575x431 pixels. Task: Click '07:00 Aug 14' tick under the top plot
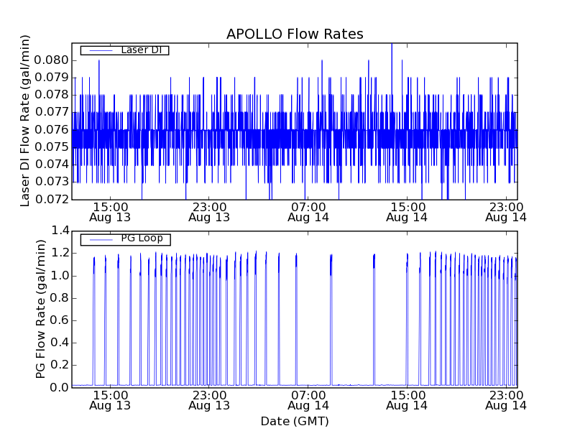(308, 211)
